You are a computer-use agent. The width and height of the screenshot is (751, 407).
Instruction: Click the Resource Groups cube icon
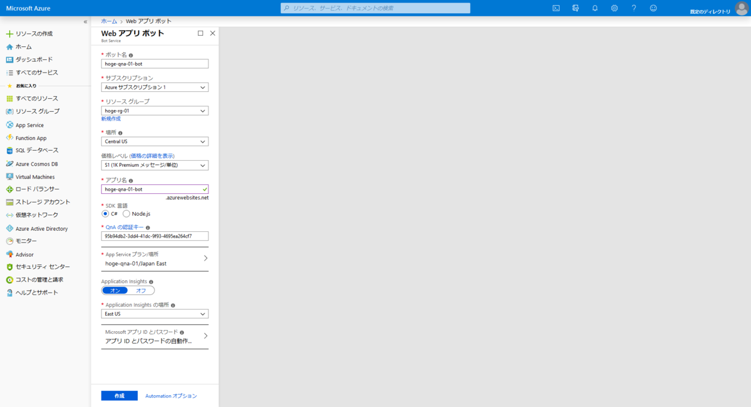(x=9, y=111)
